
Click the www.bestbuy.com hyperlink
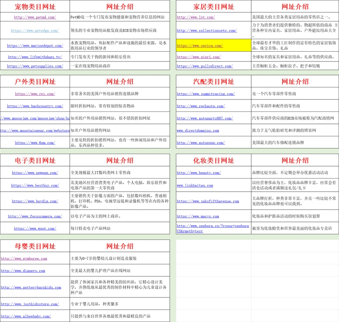[35, 185]
